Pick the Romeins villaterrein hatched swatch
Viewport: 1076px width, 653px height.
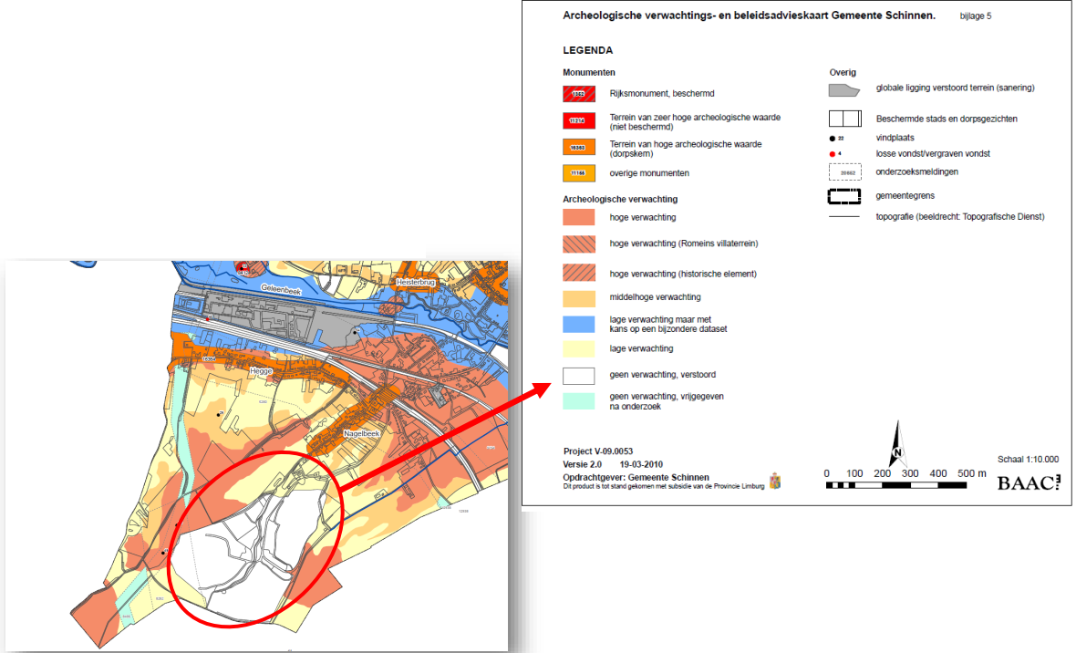[x=579, y=244]
